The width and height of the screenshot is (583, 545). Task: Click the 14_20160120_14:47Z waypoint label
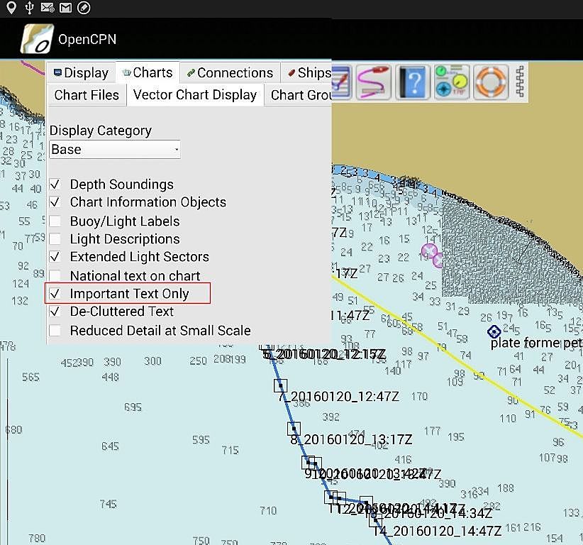(x=437, y=531)
